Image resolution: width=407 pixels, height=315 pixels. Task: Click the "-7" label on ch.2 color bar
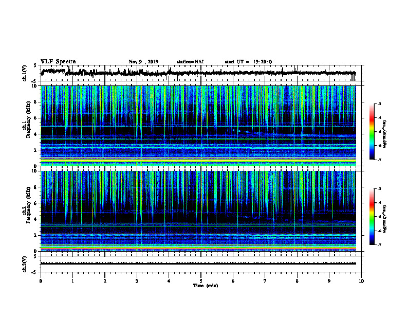[379, 245]
